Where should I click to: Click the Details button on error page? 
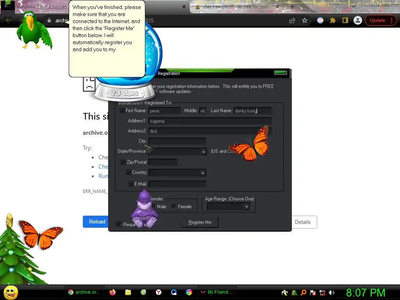point(304,222)
